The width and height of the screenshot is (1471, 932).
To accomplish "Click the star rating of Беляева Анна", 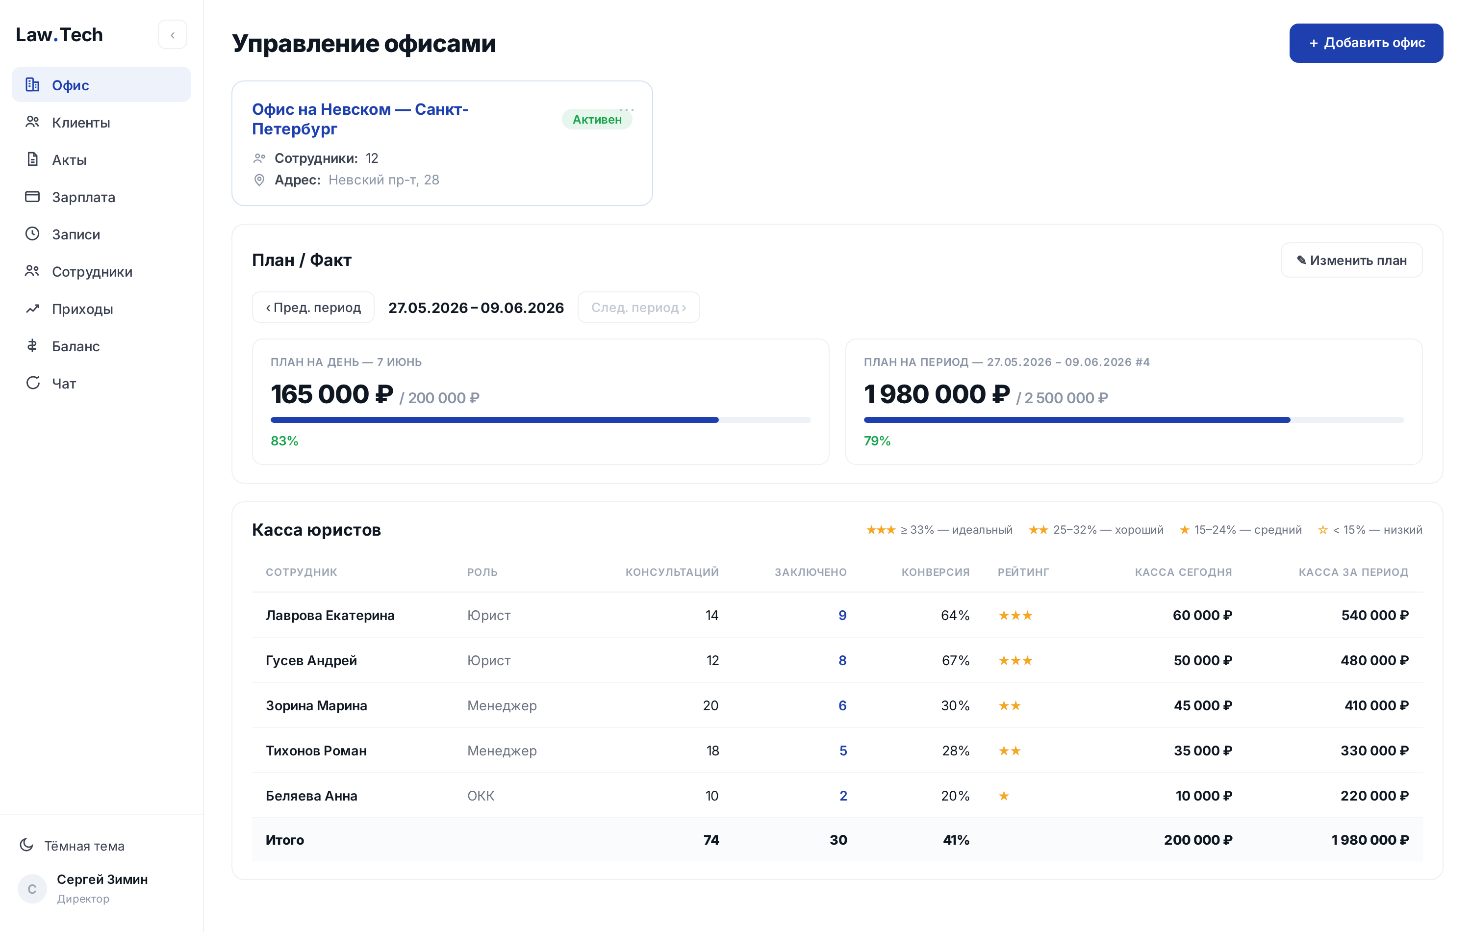I will [1004, 796].
